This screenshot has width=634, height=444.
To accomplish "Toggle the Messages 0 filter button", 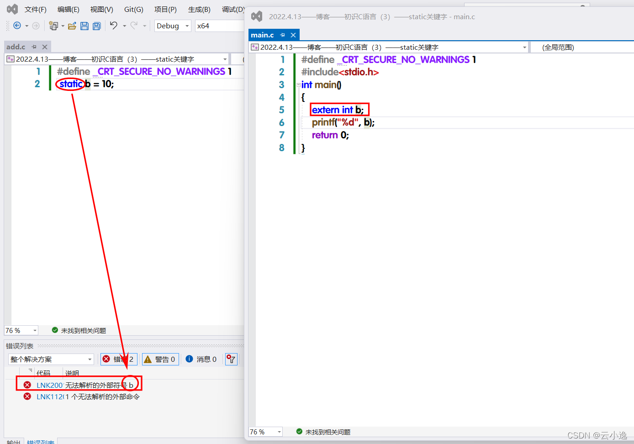I will pyautogui.click(x=201, y=359).
